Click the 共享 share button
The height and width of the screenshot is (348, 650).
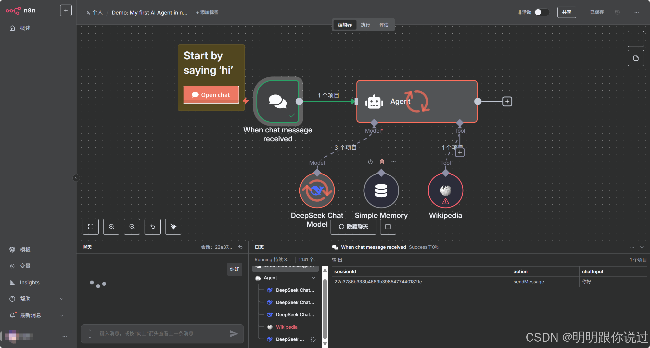pyautogui.click(x=567, y=12)
